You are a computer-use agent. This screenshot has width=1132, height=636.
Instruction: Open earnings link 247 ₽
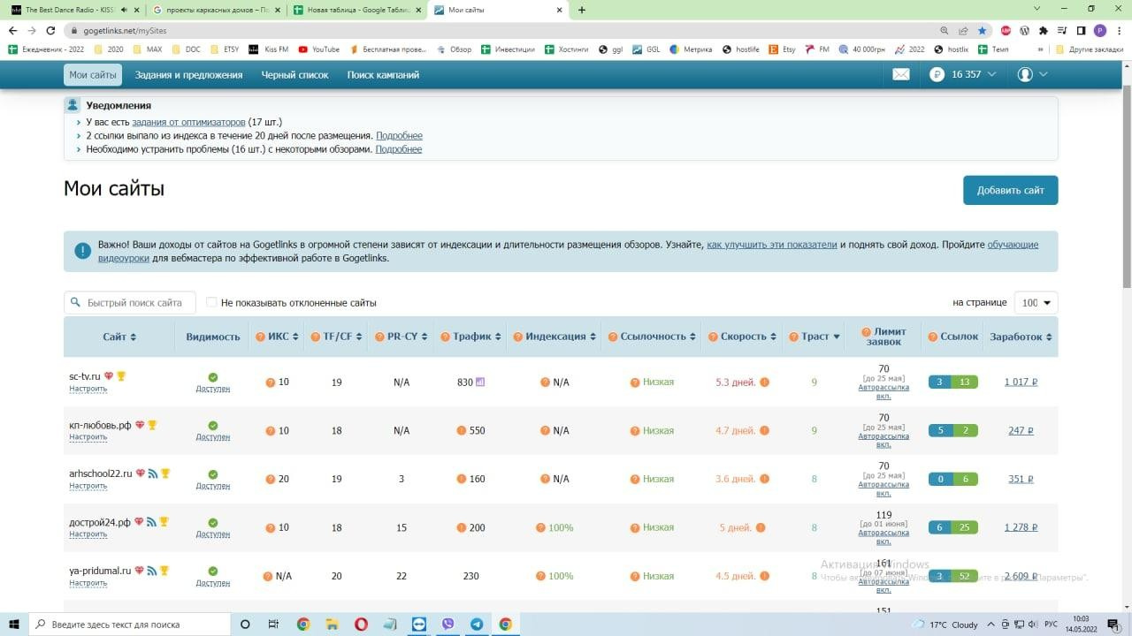pos(1021,430)
